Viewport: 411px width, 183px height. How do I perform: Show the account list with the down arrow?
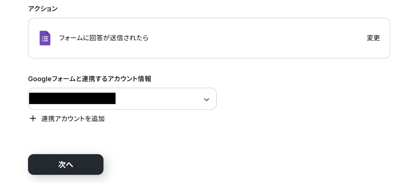206,99
